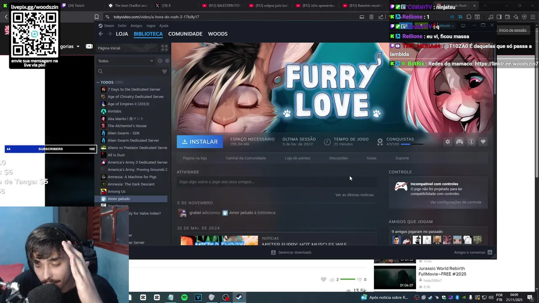The height and width of the screenshot is (303, 539).
Task: Open the Amigos menu
Action: pos(136,26)
